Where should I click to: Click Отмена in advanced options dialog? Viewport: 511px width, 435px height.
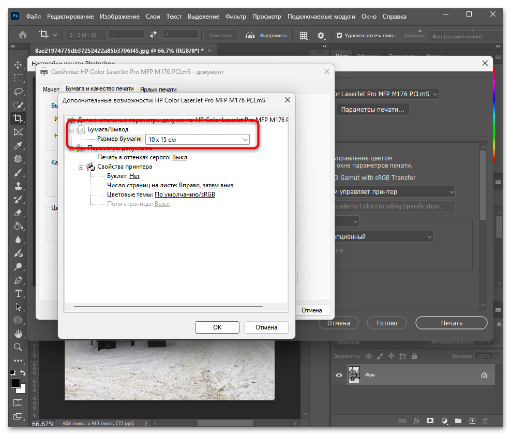pyautogui.click(x=266, y=327)
